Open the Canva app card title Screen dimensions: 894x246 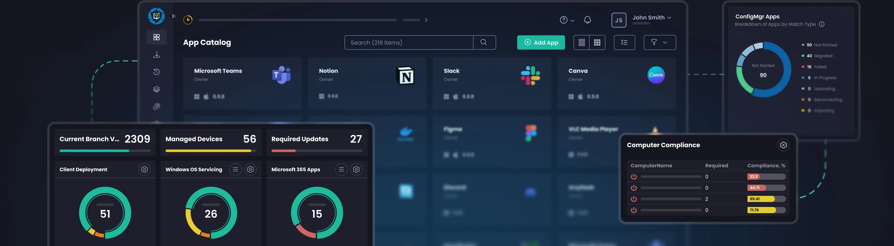pyautogui.click(x=578, y=71)
